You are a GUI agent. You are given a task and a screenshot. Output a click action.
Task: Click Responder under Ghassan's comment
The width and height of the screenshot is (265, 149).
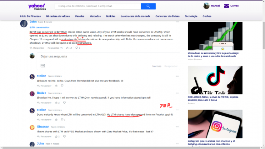point(44,137)
